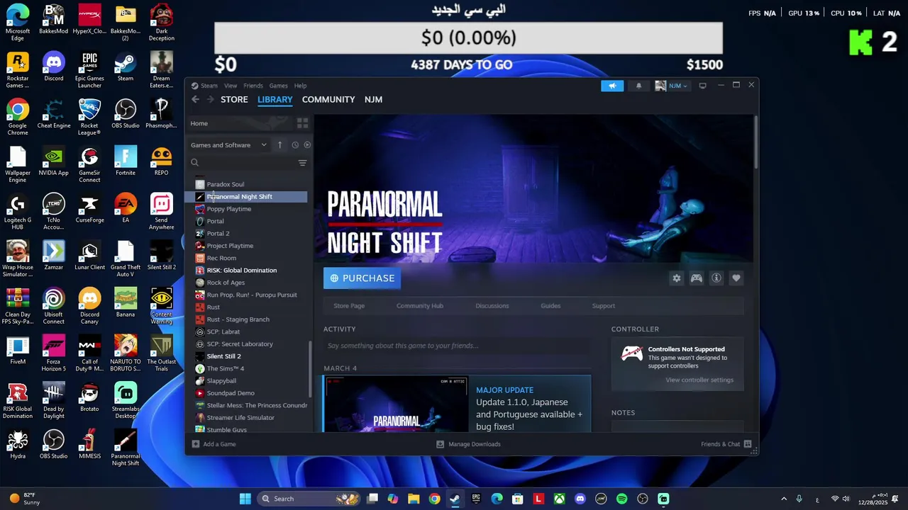Click Home in the library sidebar
The image size is (908, 510).
point(199,123)
